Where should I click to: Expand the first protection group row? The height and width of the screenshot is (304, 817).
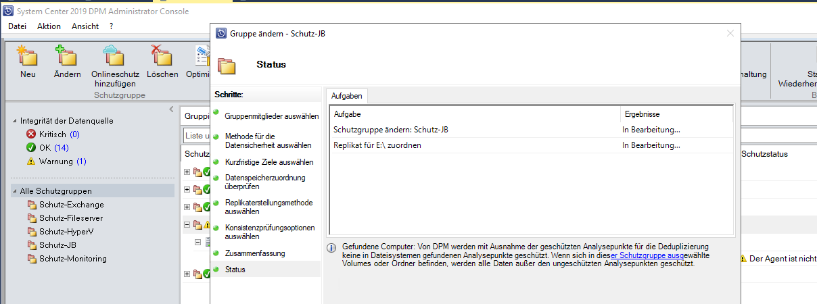coord(187,172)
